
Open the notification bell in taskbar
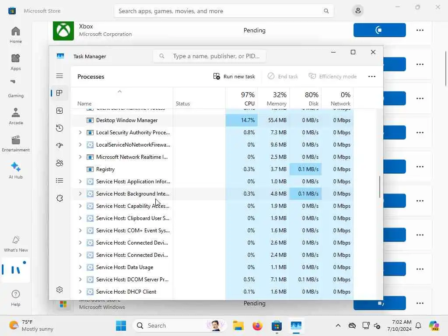[x=418, y=325]
